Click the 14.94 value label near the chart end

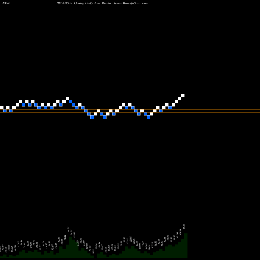click(x=180, y=232)
